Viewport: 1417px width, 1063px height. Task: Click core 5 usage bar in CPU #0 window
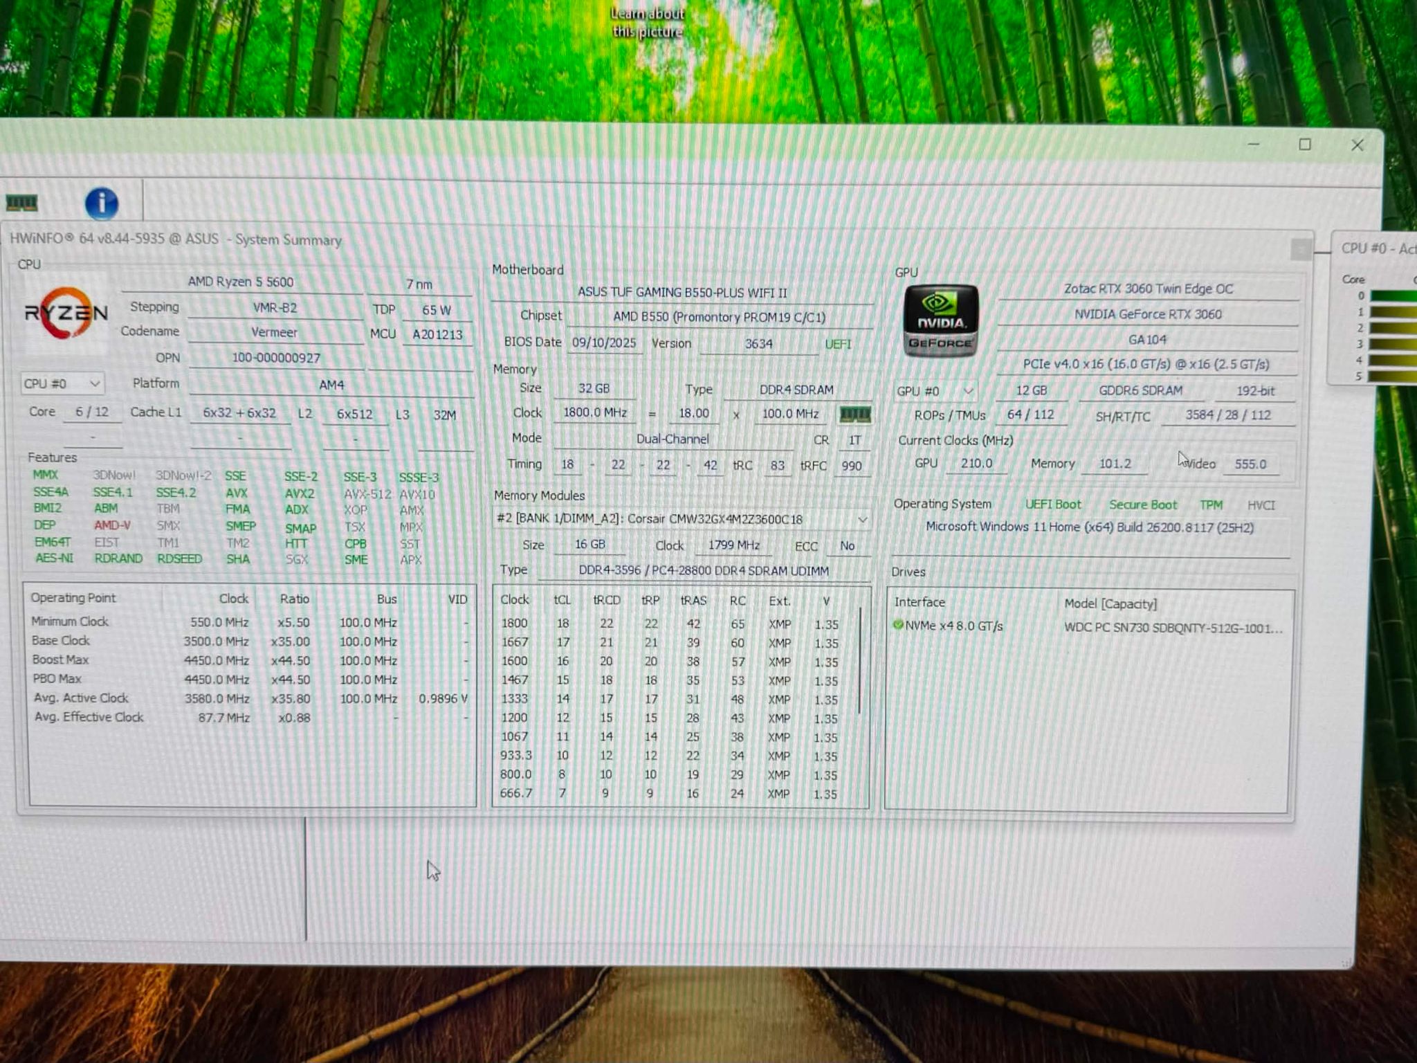1393,376
